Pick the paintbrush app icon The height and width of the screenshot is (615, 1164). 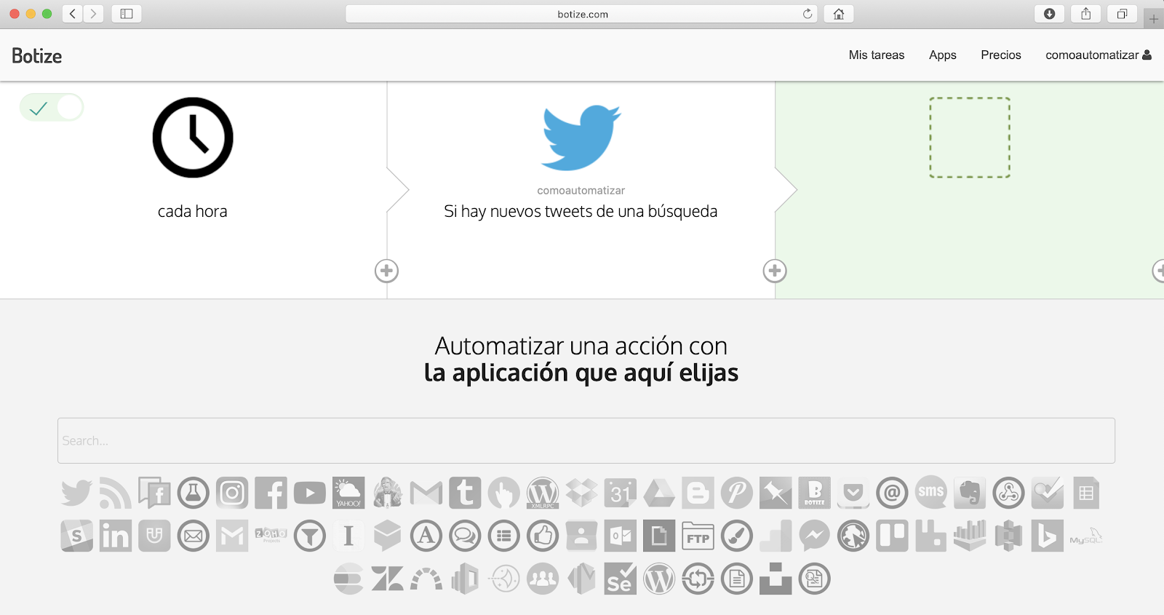tap(737, 536)
